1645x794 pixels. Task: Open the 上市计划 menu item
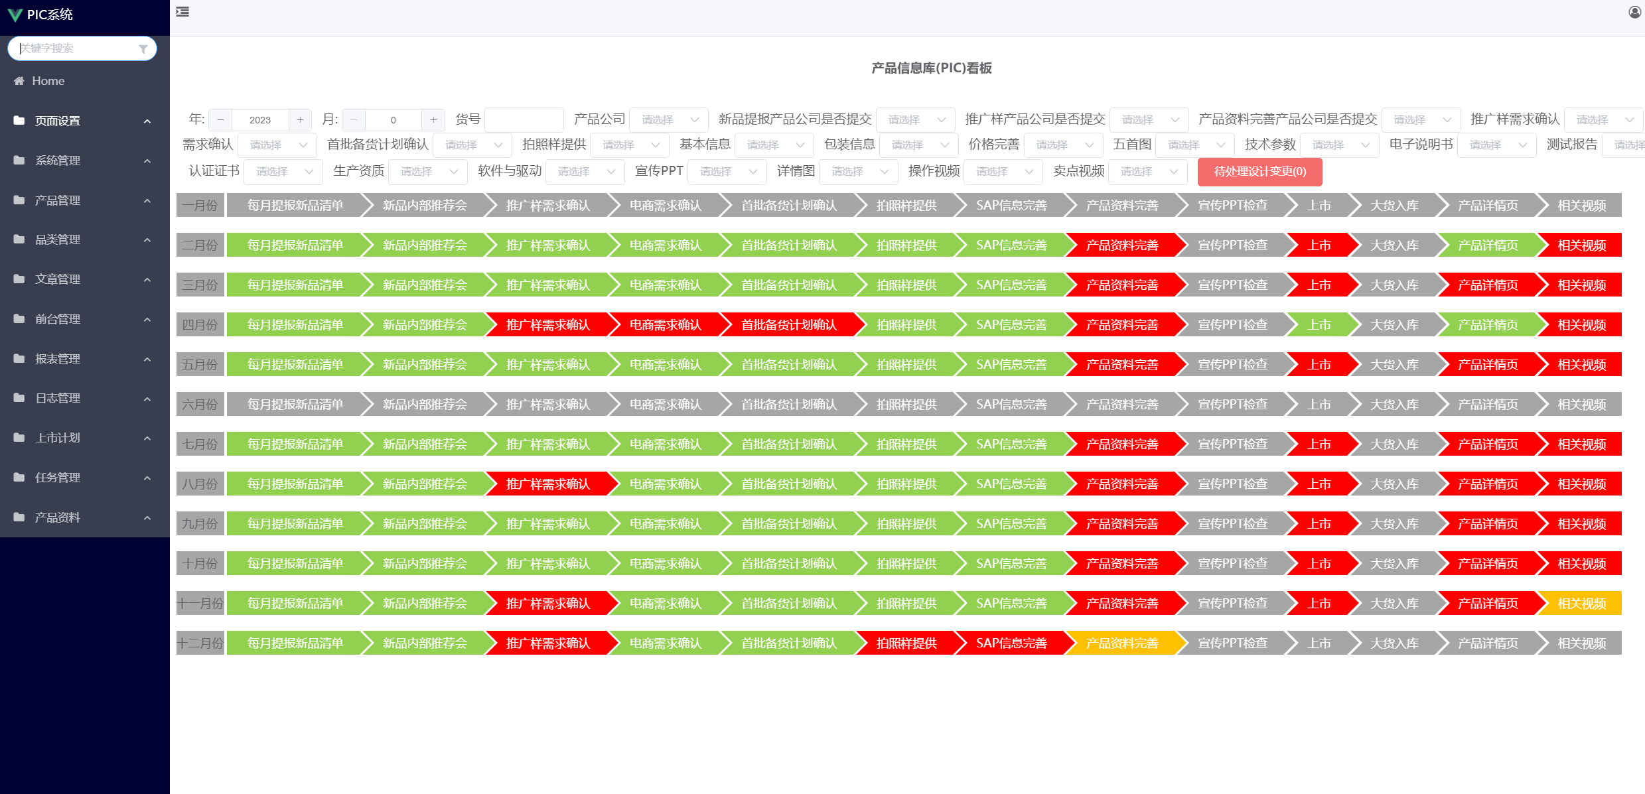[x=85, y=438]
